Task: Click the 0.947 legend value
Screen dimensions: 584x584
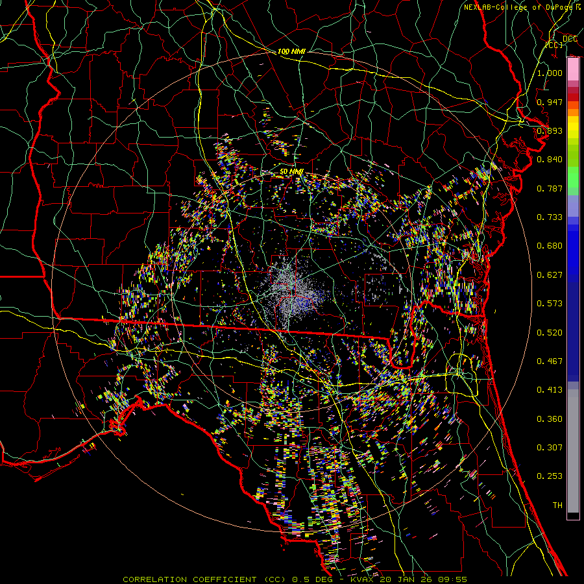Action: pos(550,102)
